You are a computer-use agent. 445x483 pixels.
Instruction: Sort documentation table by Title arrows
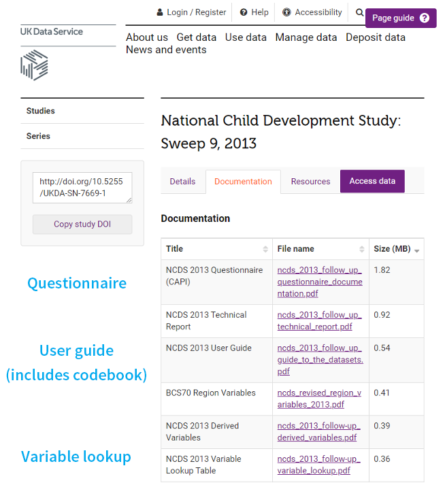(x=265, y=249)
